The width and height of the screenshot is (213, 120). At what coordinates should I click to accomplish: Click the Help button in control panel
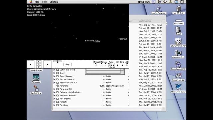(67, 64)
